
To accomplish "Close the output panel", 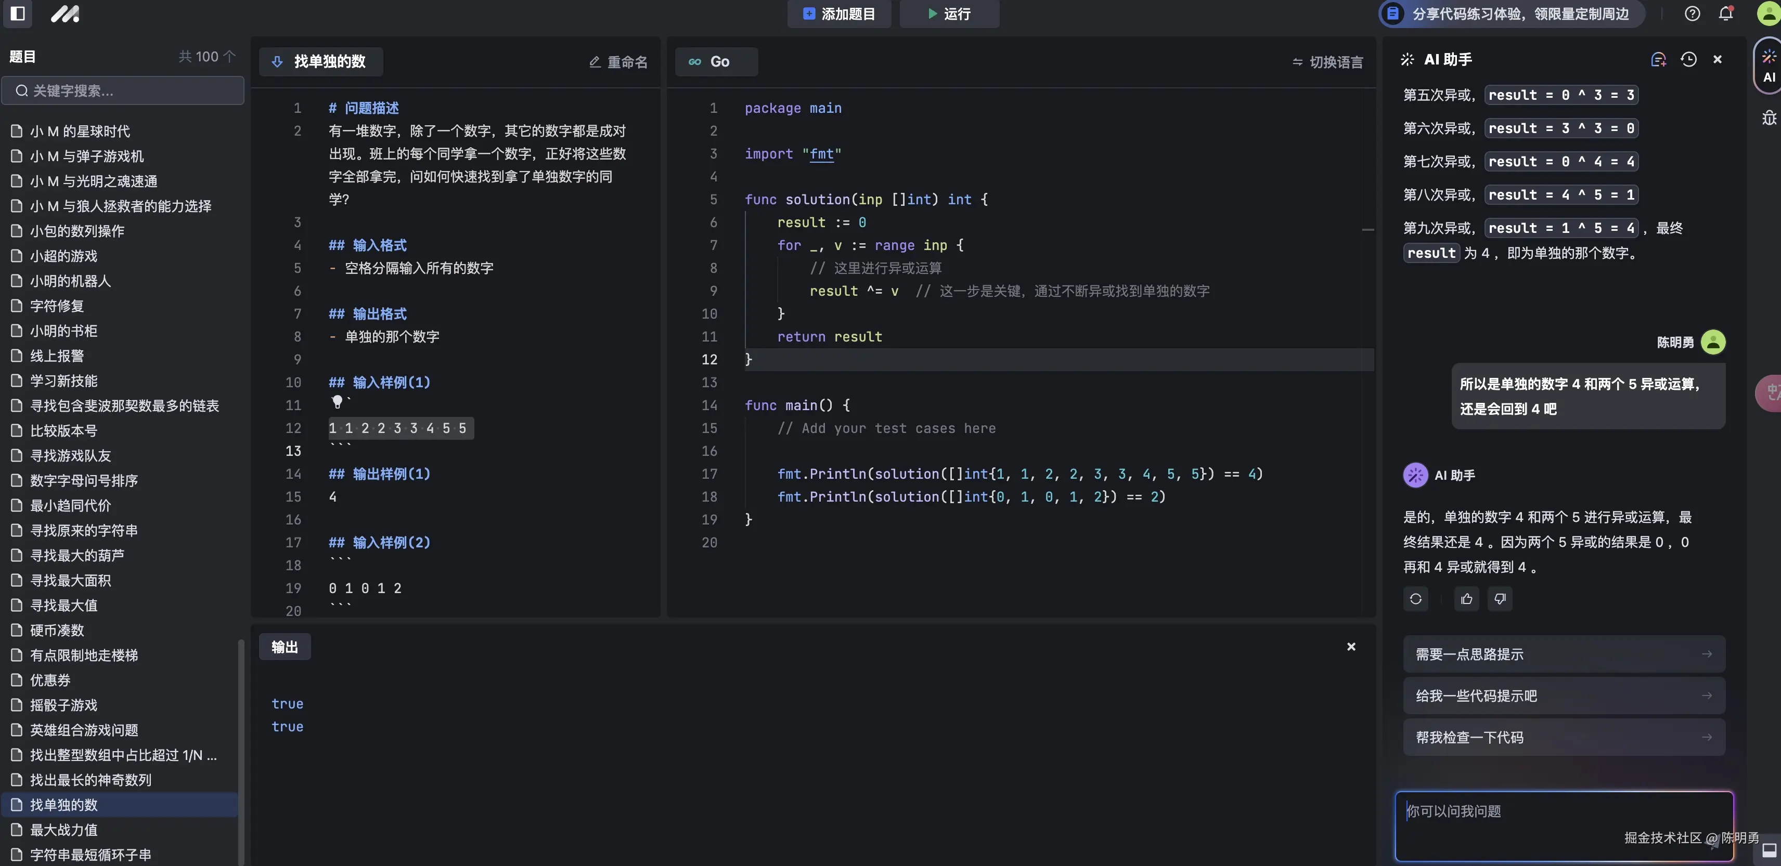I will coord(1351,646).
